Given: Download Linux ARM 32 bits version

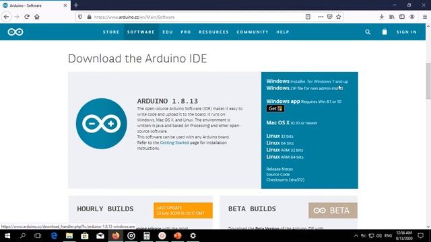Looking at the screenshot, I should [x=284, y=150].
